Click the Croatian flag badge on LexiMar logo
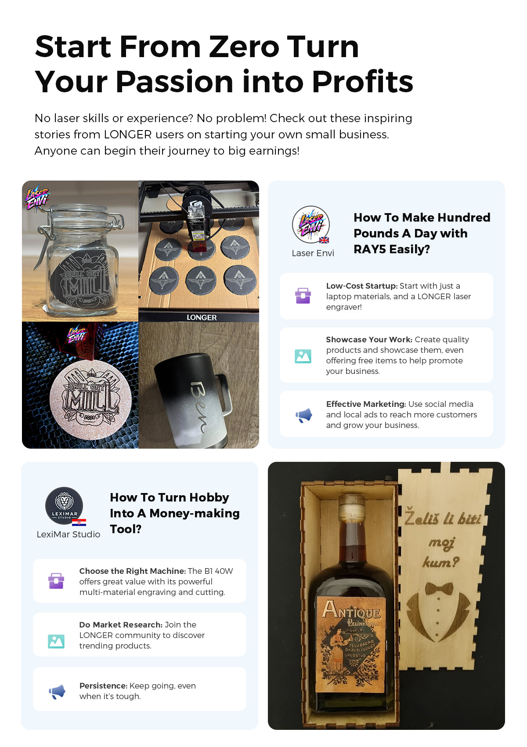Image resolution: width=527 pixels, height=747 pixels. (x=79, y=522)
